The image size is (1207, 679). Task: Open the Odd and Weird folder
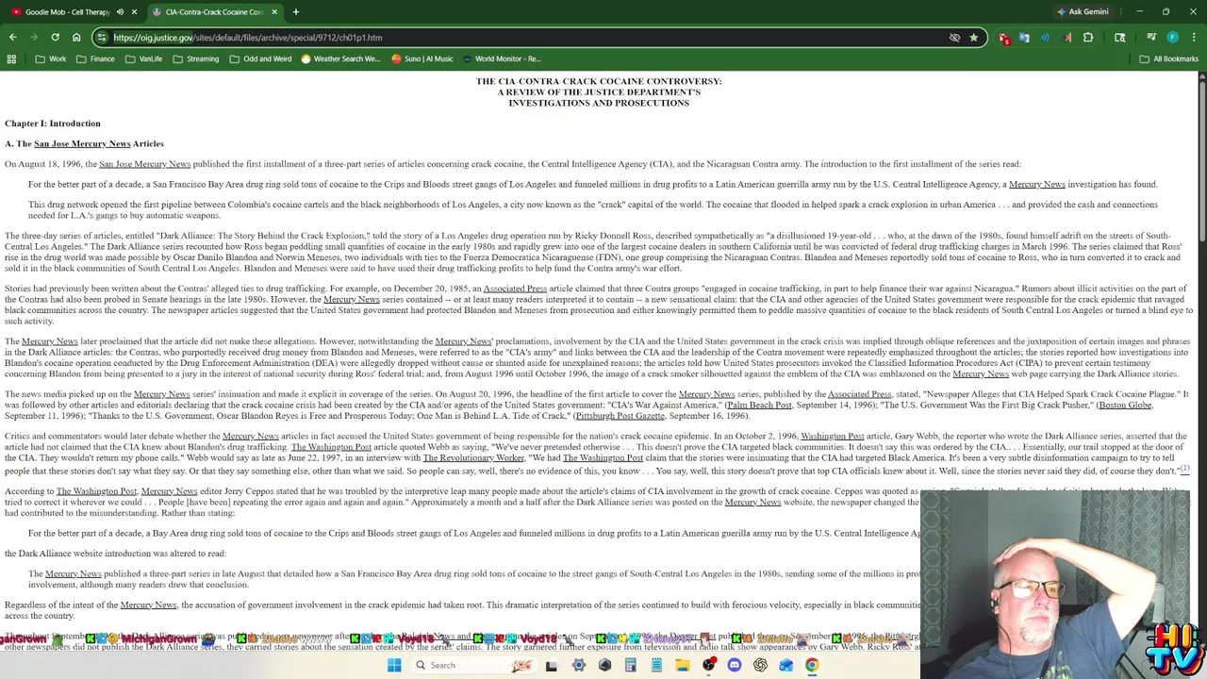coord(260,58)
